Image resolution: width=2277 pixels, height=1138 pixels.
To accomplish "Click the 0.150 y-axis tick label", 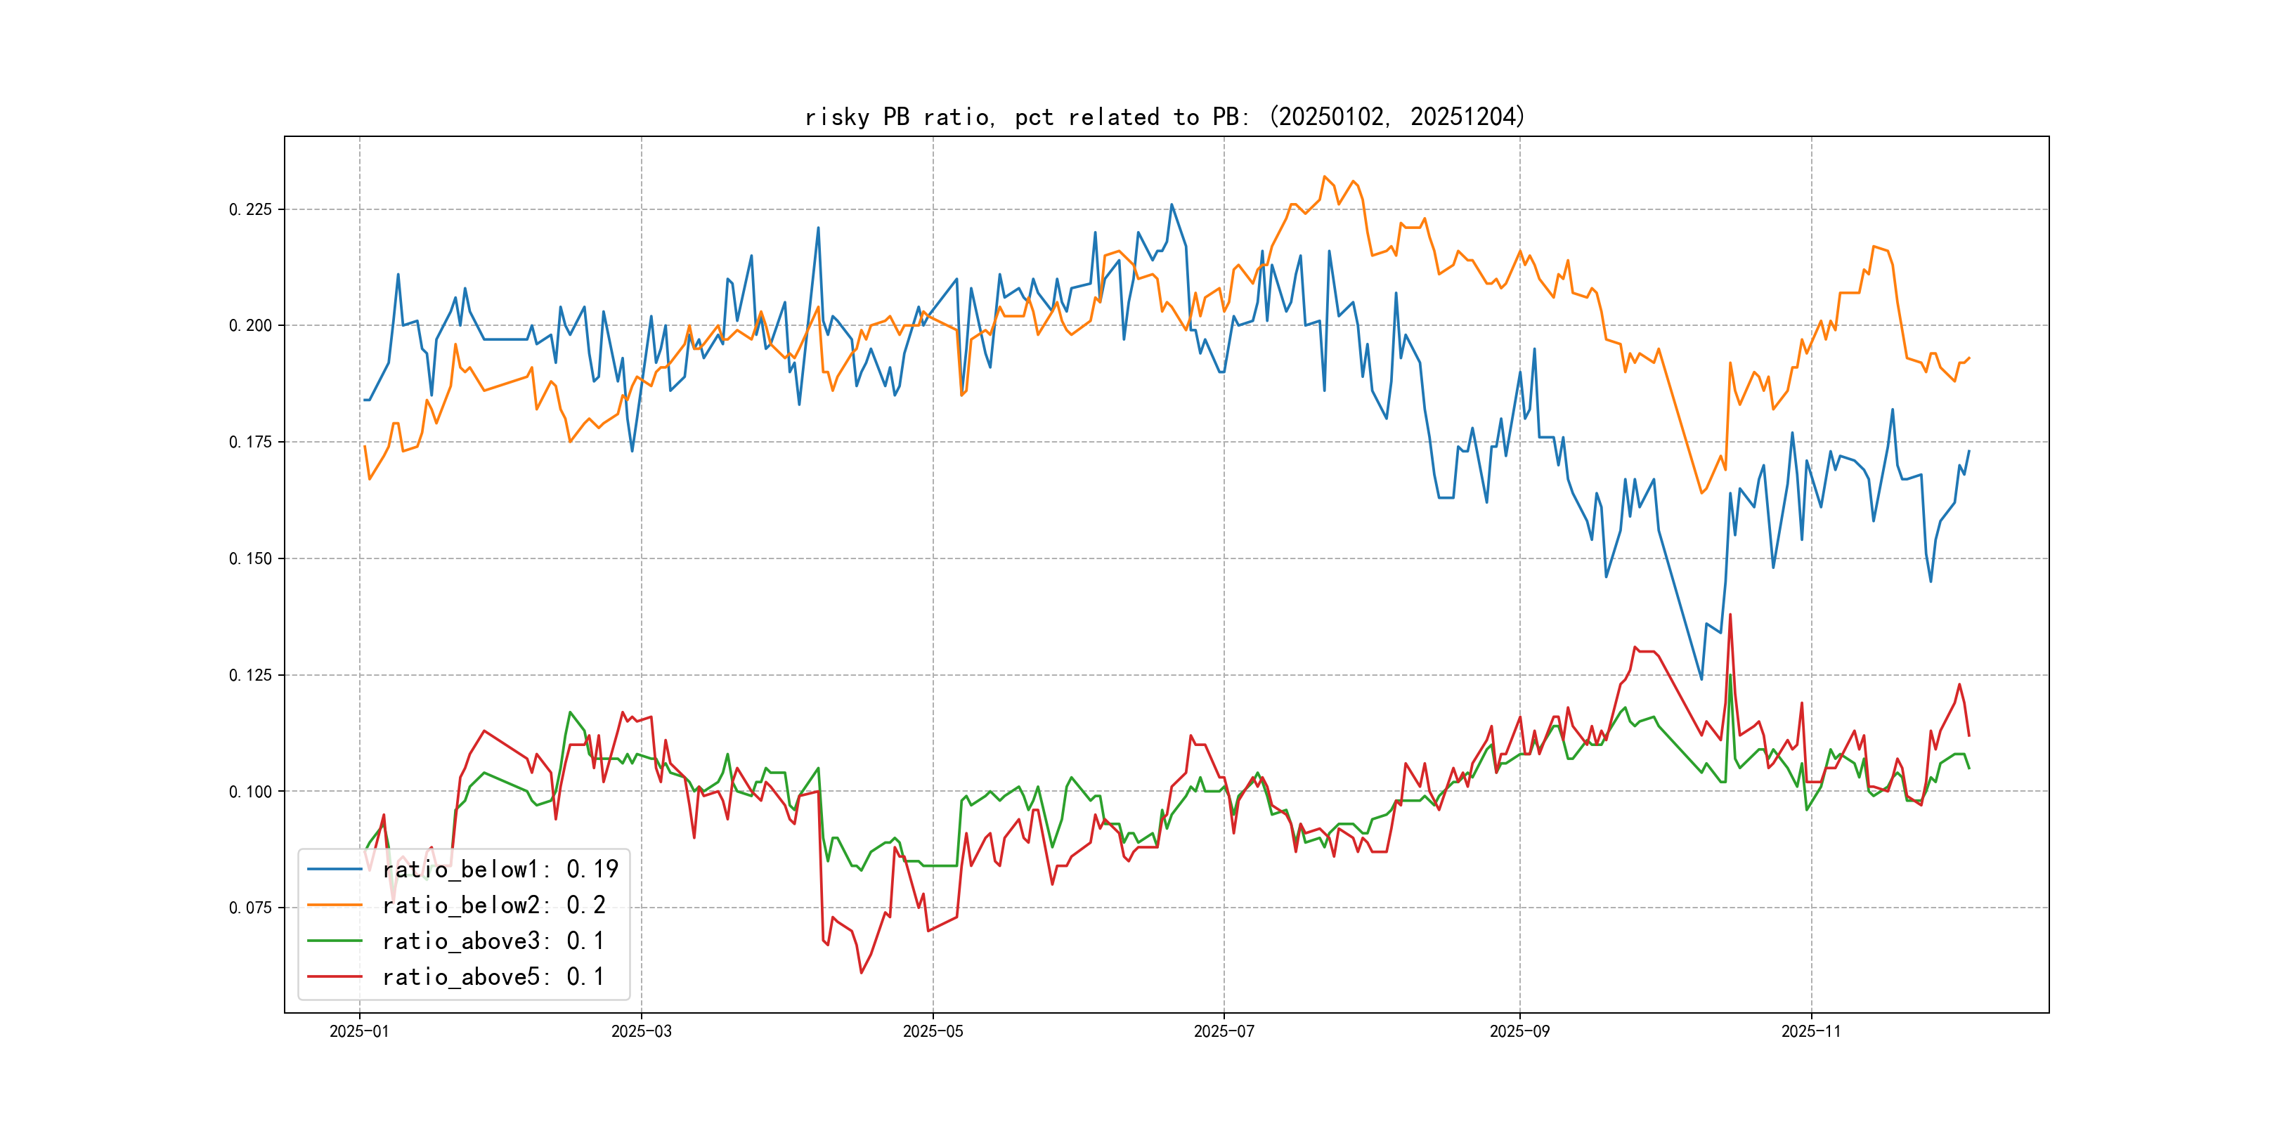I will point(250,558).
